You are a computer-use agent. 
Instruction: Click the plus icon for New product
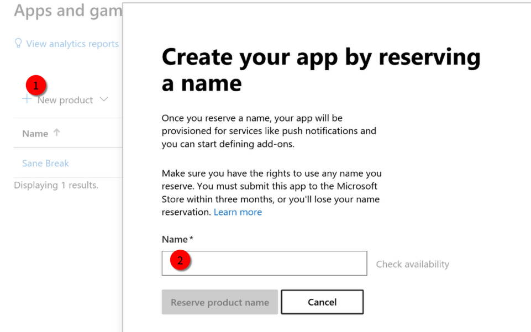[27, 99]
